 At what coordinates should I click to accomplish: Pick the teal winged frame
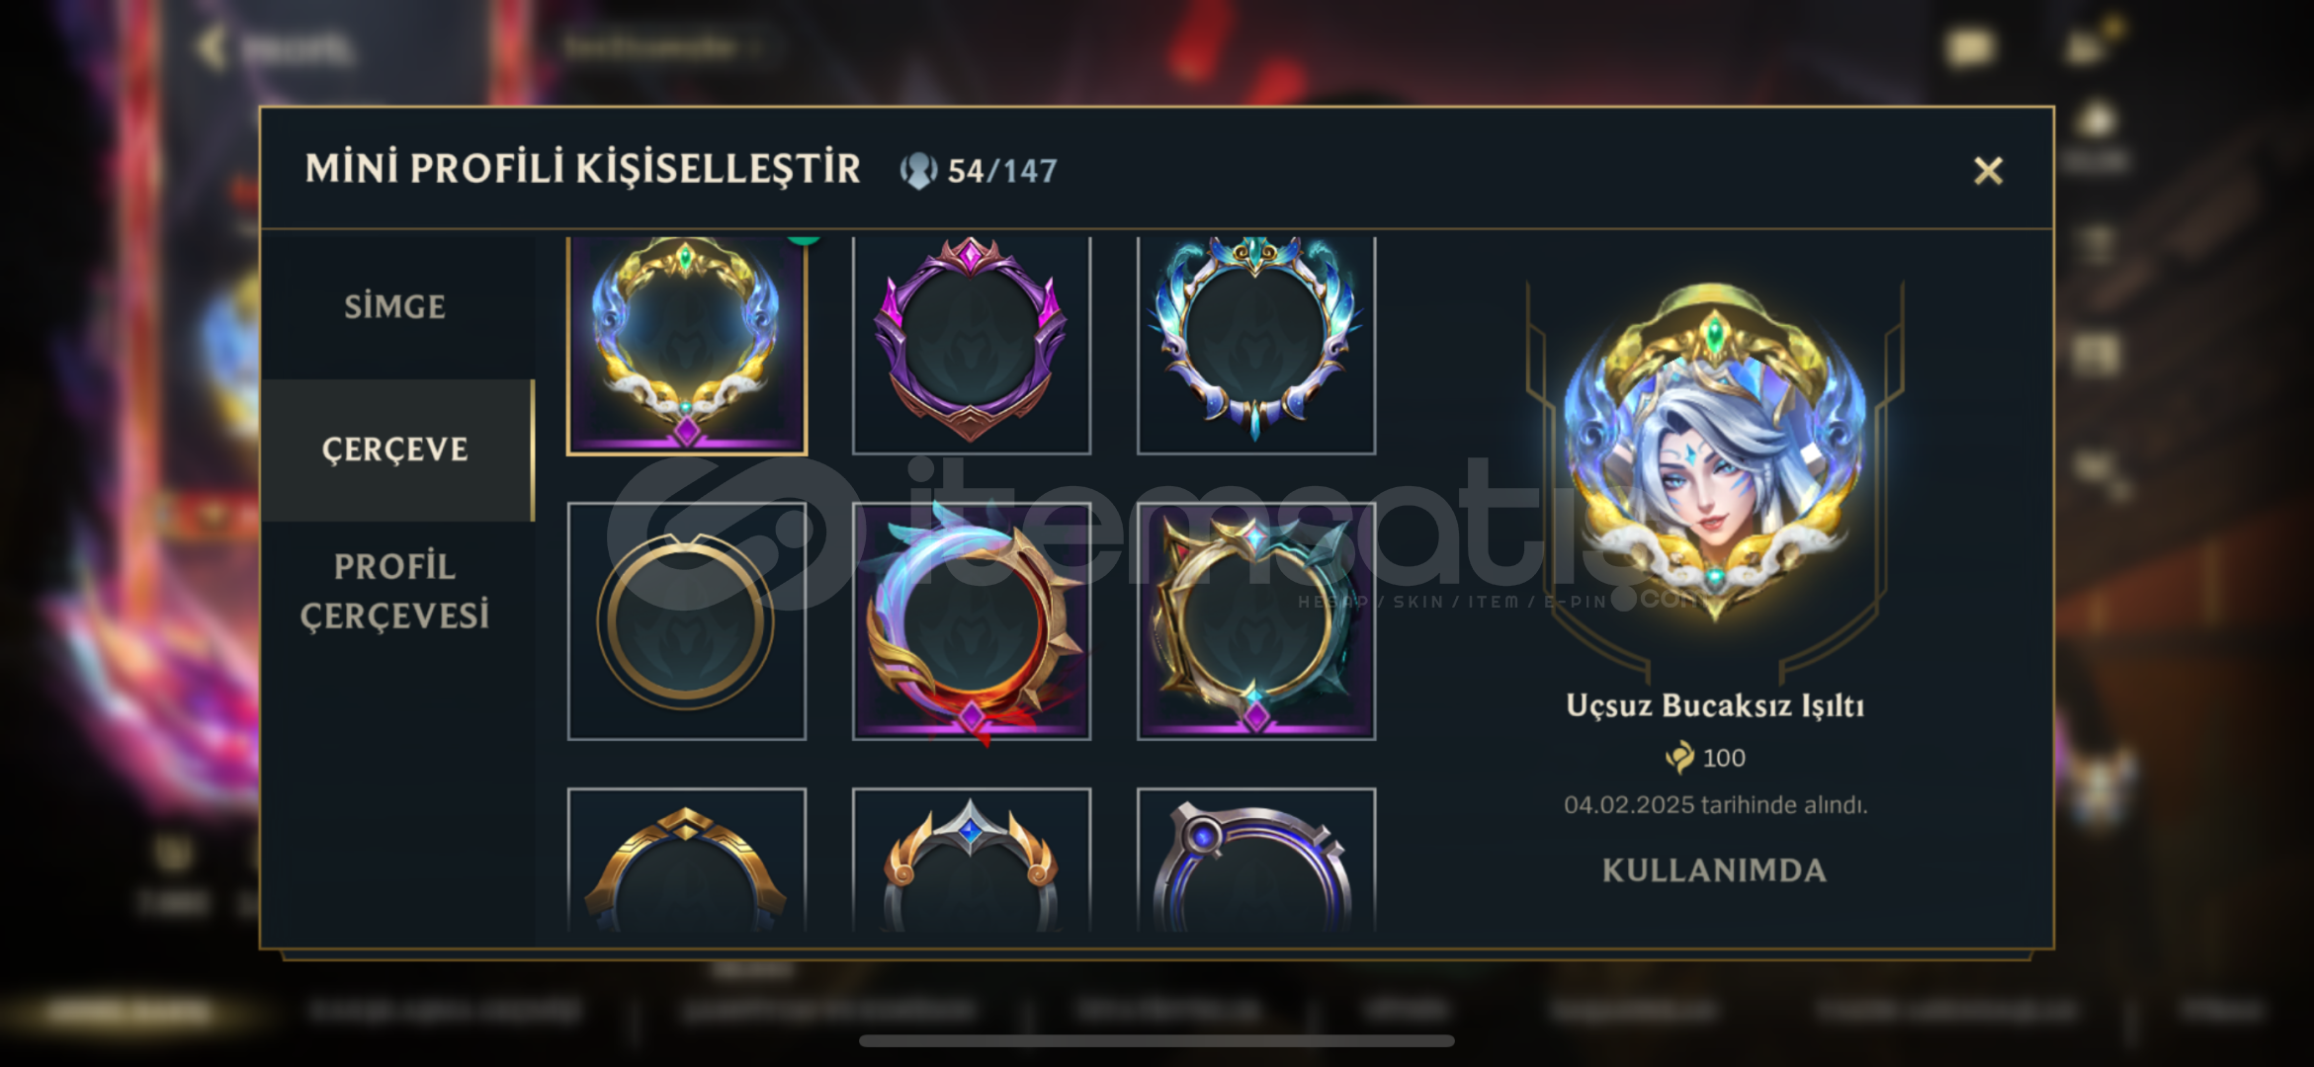point(1256,345)
